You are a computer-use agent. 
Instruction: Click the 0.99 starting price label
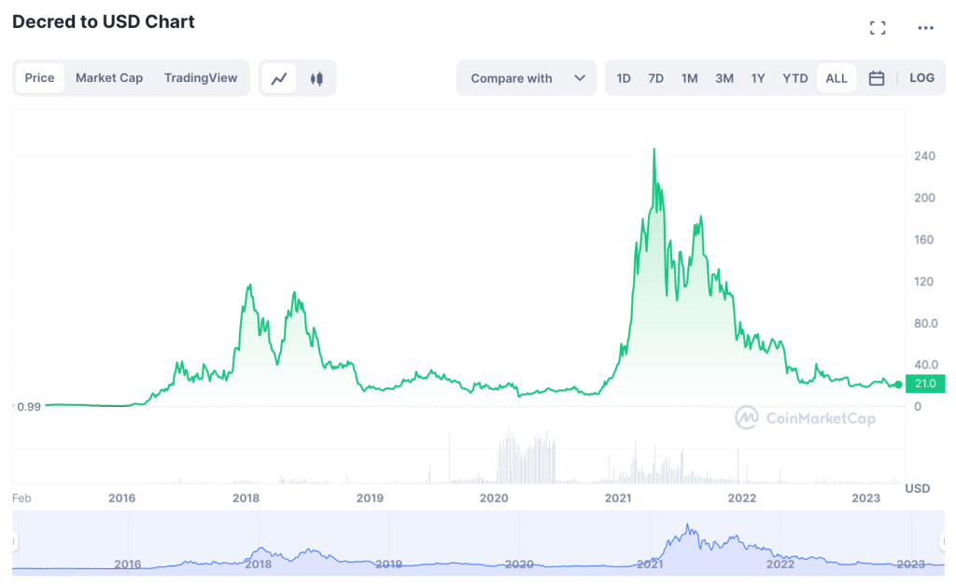coord(29,406)
